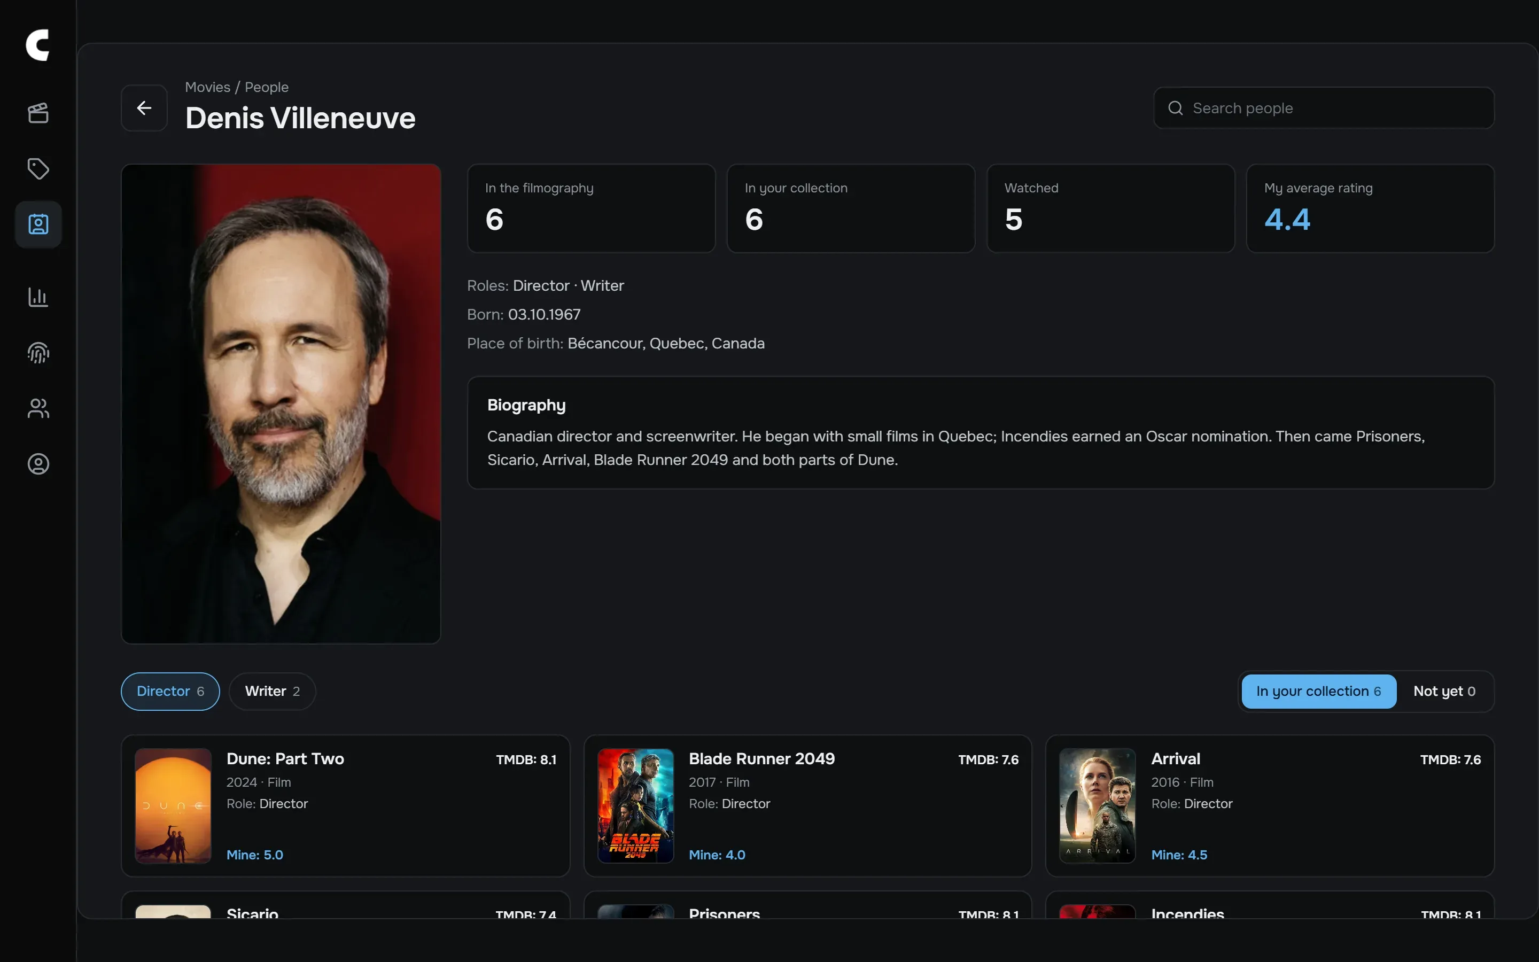The image size is (1539, 962).
Task: Select the Director role tab
Action: [x=170, y=691]
